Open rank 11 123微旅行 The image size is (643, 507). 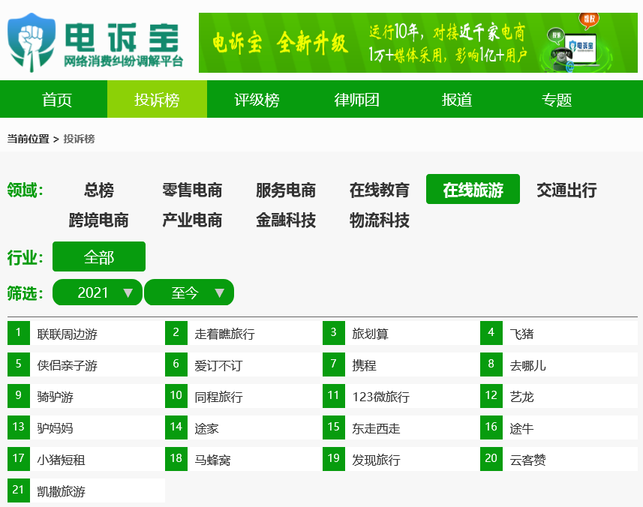(x=401, y=396)
